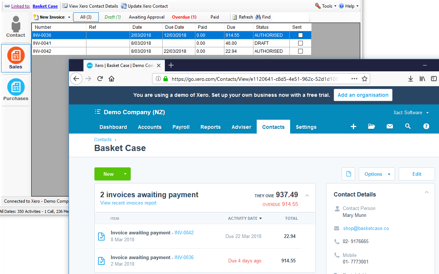Select the INV-0042 row in grid

click(x=171, y=51)
